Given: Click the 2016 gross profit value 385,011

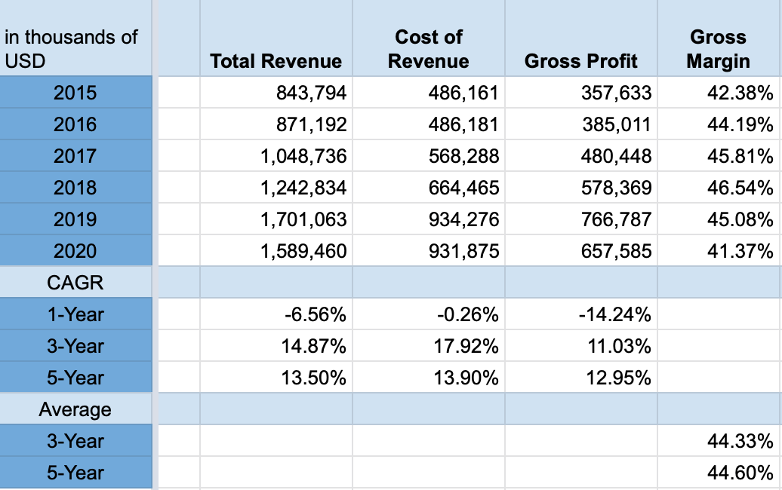Looking at the screenshot, I should click(616, 124).
